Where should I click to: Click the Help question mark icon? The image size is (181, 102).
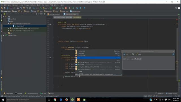click(x=84, y=8)
